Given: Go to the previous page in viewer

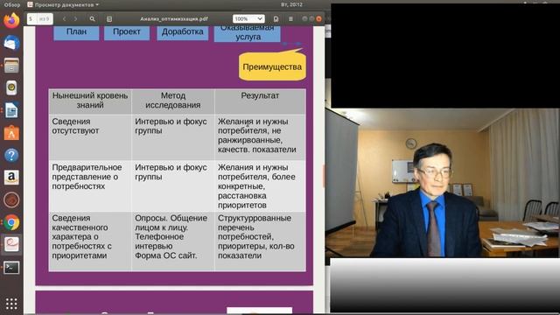Looking at the screenshot, I should (64, 18).
